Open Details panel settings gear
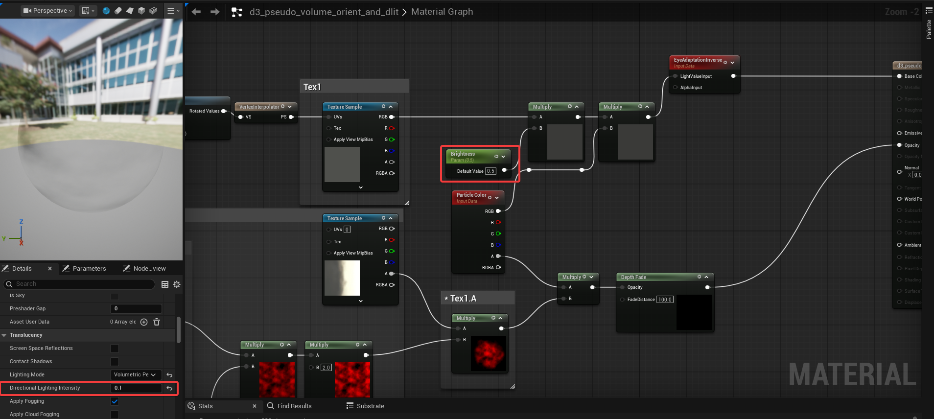This screenshot has height=419, width=934. coord(177,284)
